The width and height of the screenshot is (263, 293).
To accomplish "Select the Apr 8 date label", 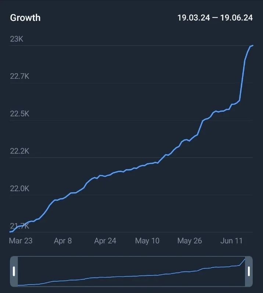I will (x=63, y=241).
